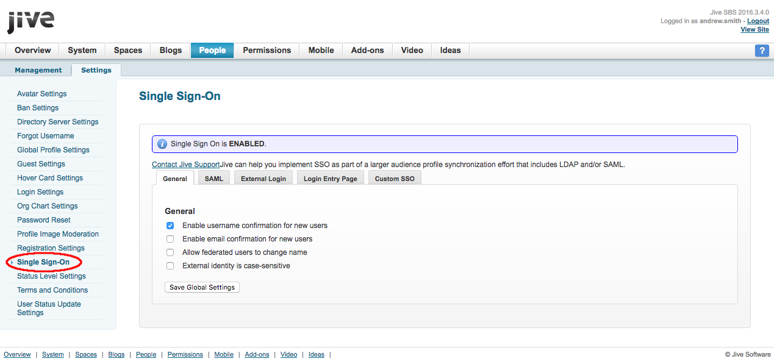Switch to the SAML tab

(214, 178)
